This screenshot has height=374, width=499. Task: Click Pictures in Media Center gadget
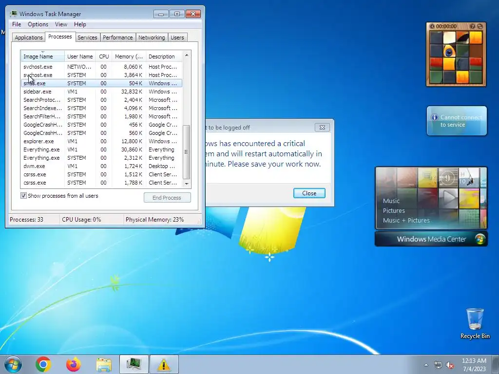coord(394,210)
